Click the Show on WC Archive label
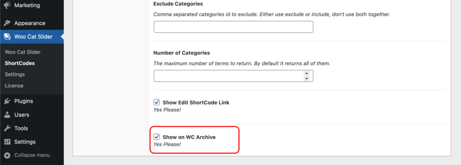 [189, 137]
